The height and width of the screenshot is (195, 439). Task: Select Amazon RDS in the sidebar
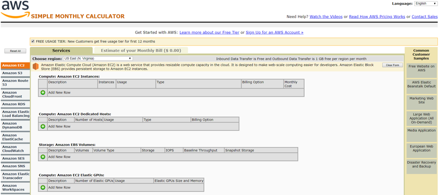coord(15,104)
